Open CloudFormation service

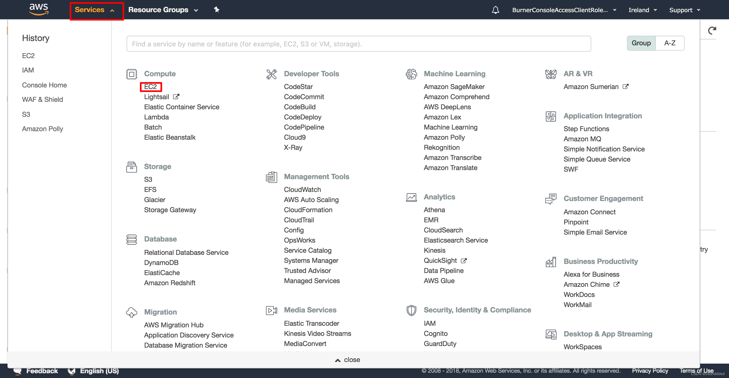tap(308, 210)
